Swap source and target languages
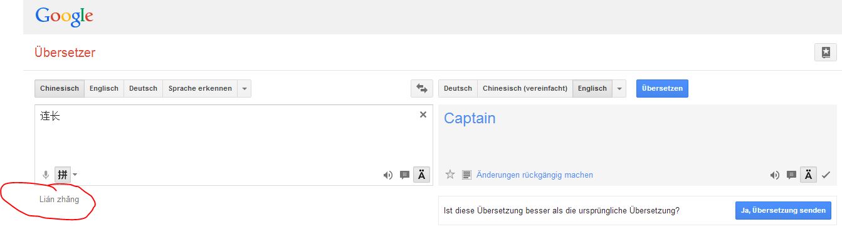The width and height of the screenshot is (842, 229). point(422,89)
